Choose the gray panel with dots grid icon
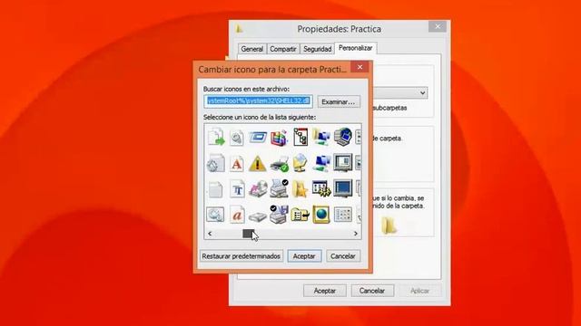 pyautogui.click(x=343, y=215)
